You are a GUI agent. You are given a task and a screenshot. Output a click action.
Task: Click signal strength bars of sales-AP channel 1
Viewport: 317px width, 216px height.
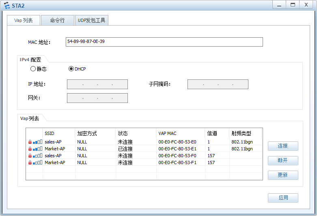click(37, 142)
